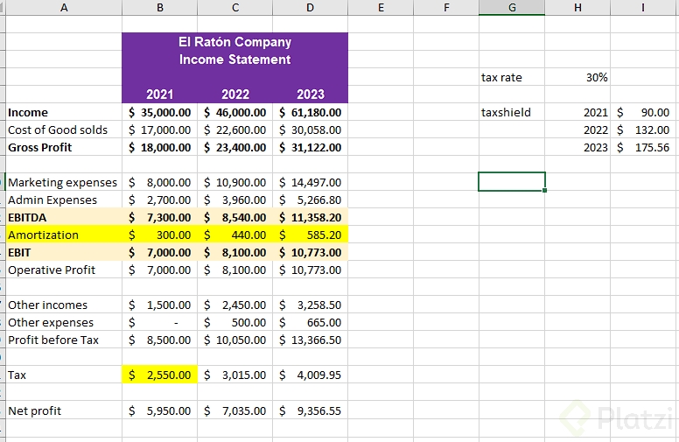679x442 pixels.
Task: Select the 2023 year header in purple banner
Action: point(311,94)
